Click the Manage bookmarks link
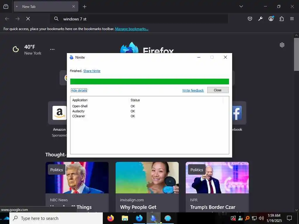Image resolution: width=299 pixels, height=224 pixels. (x=132, y=29)
